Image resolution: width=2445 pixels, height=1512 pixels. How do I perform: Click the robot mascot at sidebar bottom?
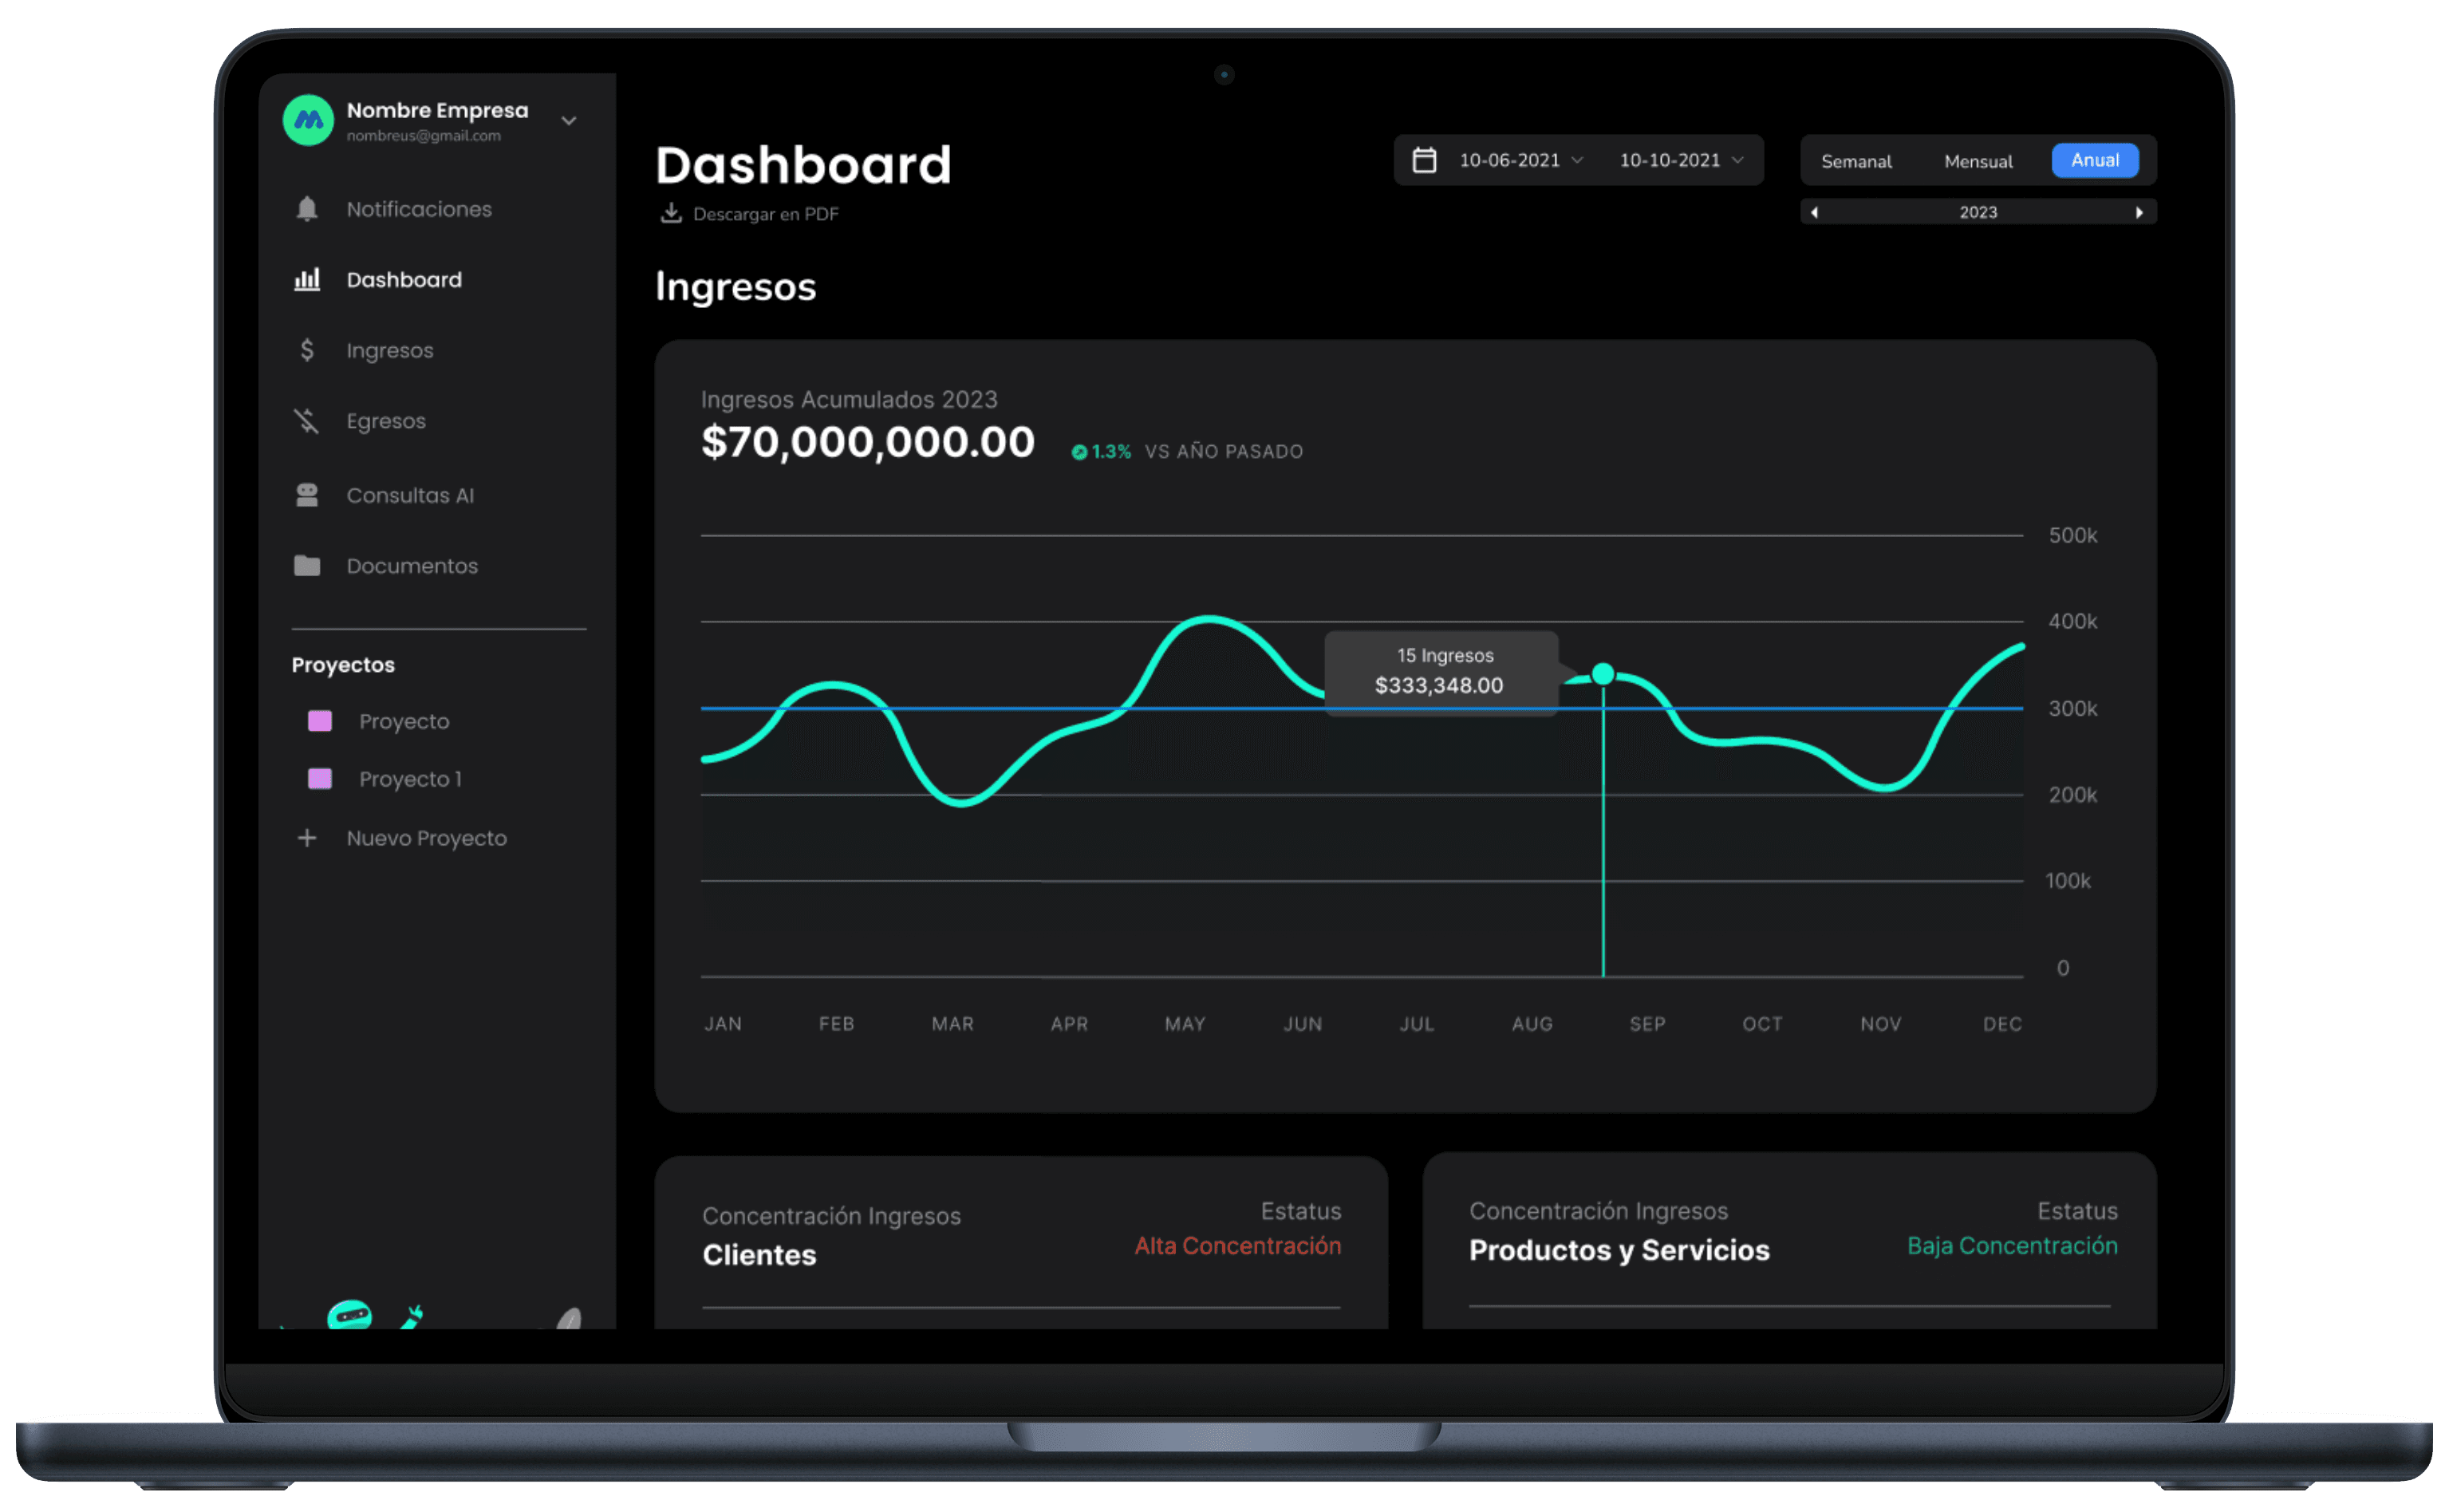pos(350,1314)
